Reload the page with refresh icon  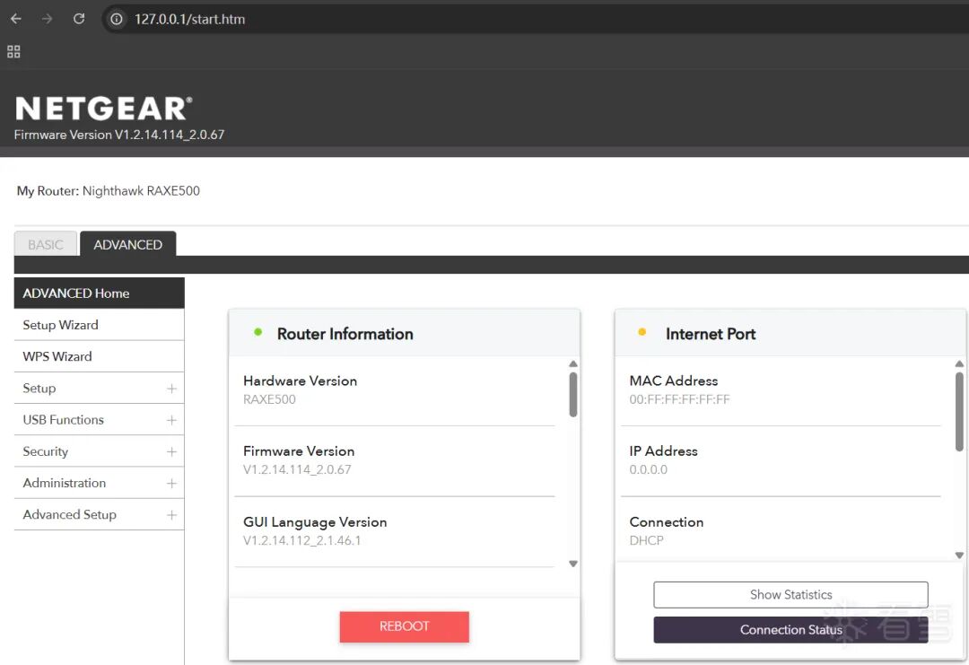pyautogui.click(x=78, y=19)
